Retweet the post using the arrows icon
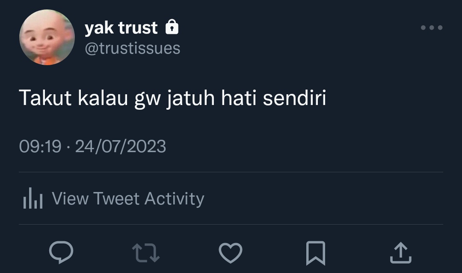Screen dimensions: 462x273 click(x=146, y=253)
